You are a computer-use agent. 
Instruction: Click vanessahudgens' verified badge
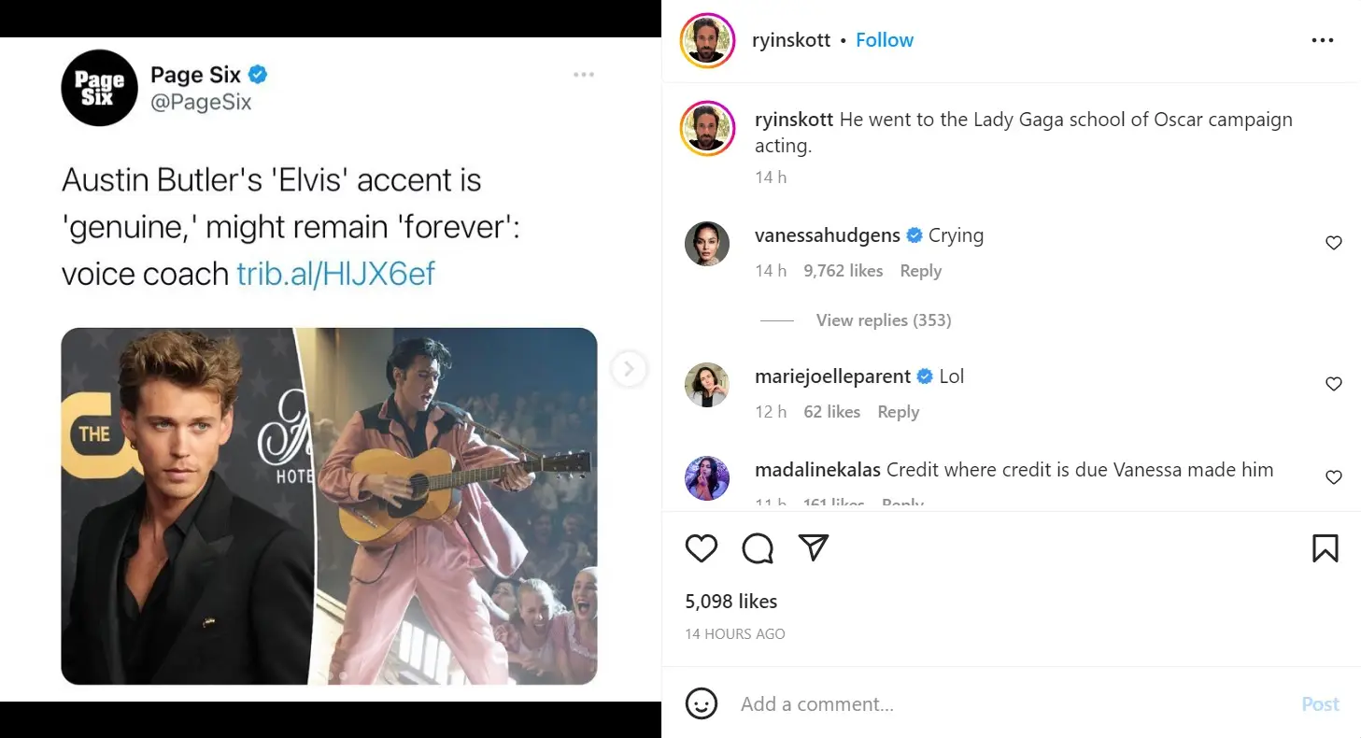coord(914,235)
